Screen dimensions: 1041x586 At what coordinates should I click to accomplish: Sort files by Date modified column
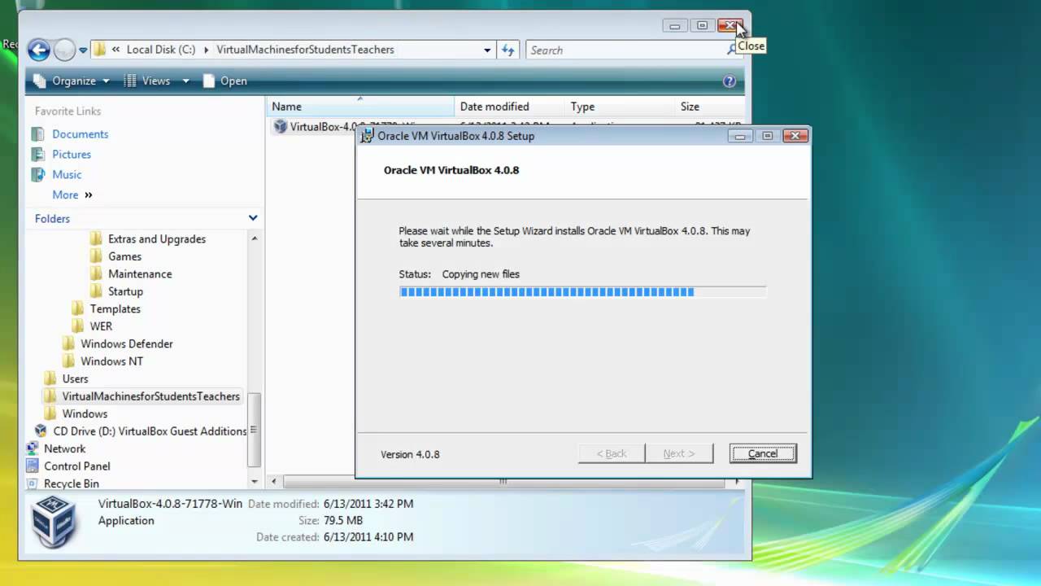509,107
